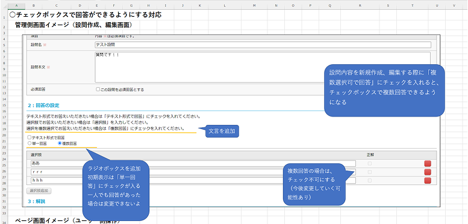Select the 単一回答 radio button
Viewport: 468px width, 224px height.
[x=29, y=143]
